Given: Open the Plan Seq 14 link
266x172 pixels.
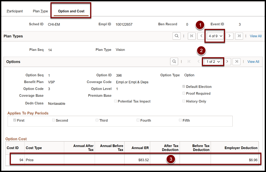Looking at the screenshot, I should coord(50,50).
